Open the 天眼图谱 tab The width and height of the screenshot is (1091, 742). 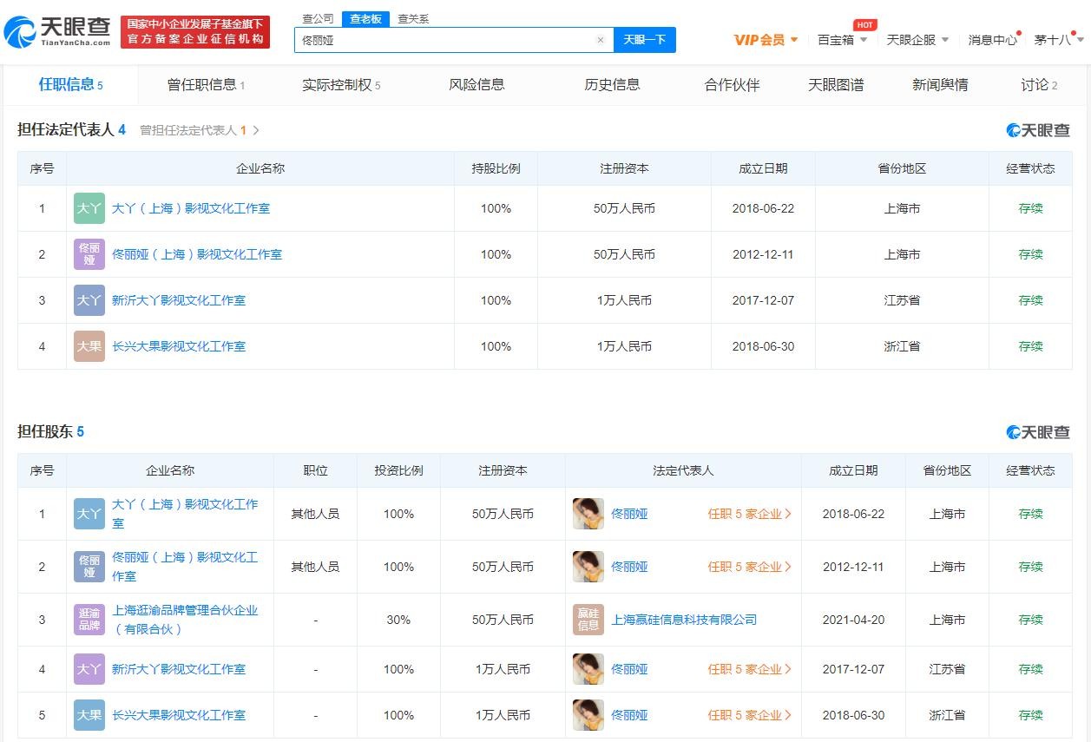coord(836,84)
